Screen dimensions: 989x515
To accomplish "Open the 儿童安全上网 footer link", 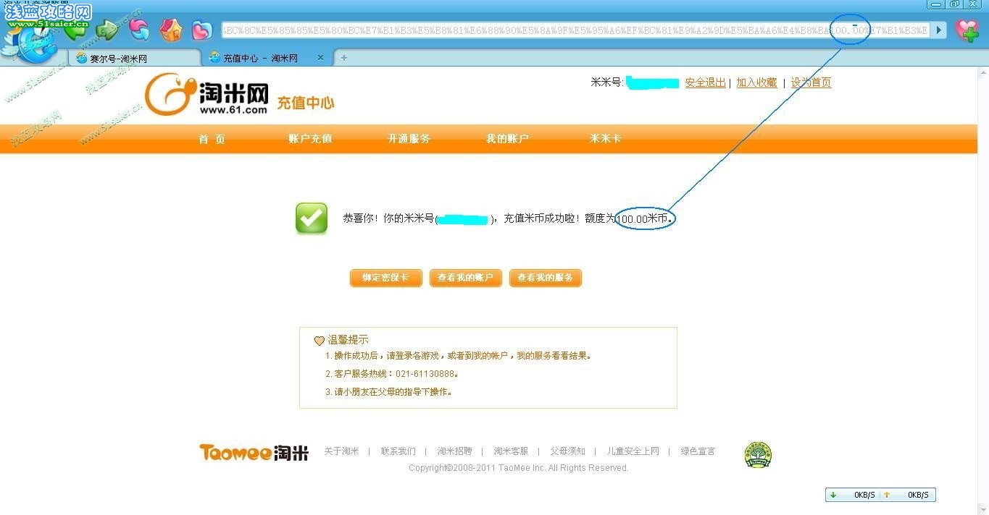I will 633,451.
